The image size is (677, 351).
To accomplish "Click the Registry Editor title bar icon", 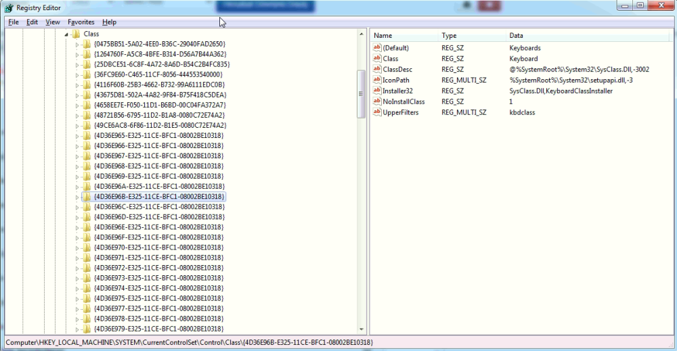I will (x=9, y=7).
